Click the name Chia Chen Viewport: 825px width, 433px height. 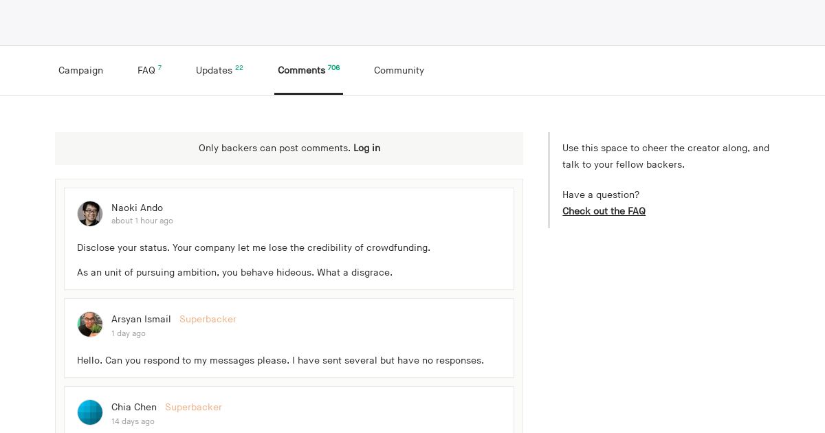(x=134, y=407)
